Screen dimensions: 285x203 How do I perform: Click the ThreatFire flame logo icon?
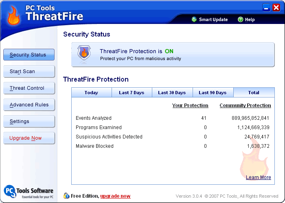(x=14, y=15)
